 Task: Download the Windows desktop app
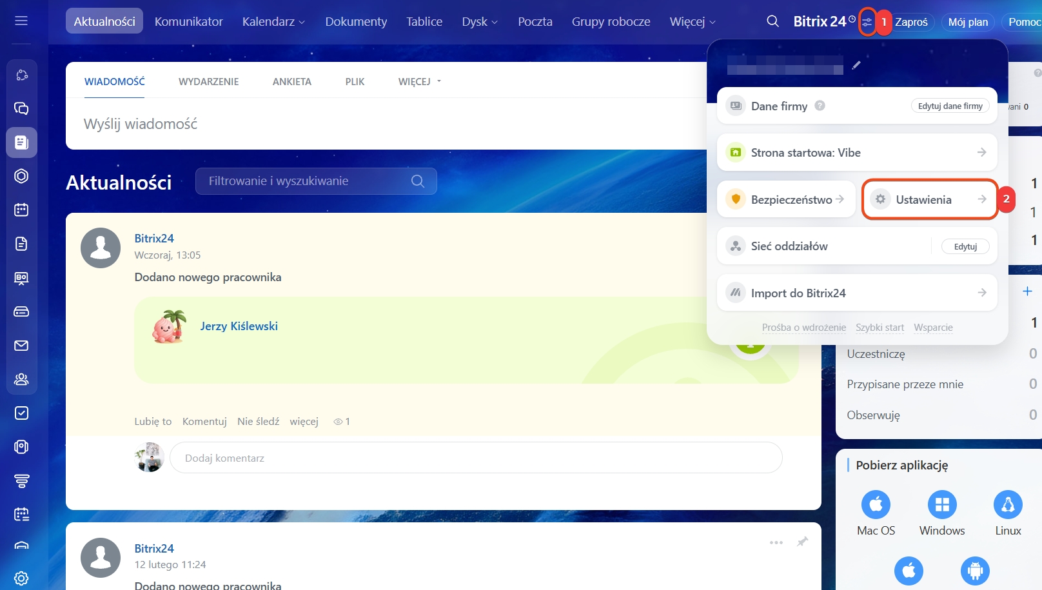click(x=941, y=505)
